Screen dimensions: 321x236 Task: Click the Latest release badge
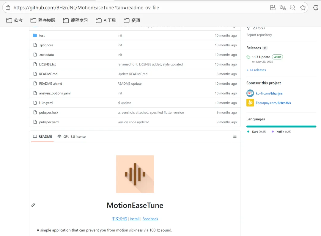click(277, 57)
